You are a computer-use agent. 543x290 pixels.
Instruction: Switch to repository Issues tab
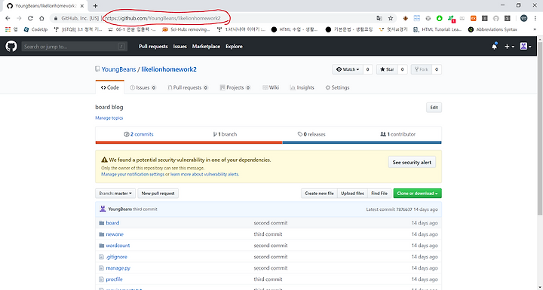[143, 87]
